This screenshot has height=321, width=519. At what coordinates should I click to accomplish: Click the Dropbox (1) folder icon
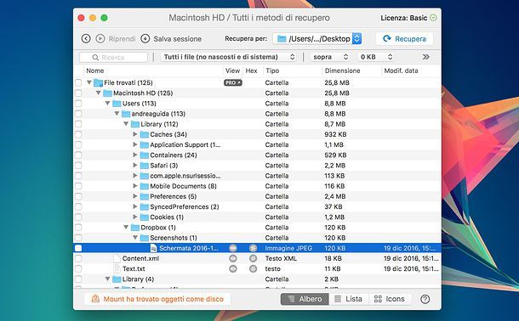click(x=135, y=228)
